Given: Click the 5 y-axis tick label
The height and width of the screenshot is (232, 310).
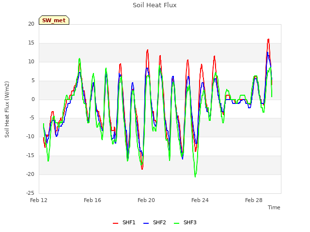Looking at the screenshot, I should [x=33, y=81].
